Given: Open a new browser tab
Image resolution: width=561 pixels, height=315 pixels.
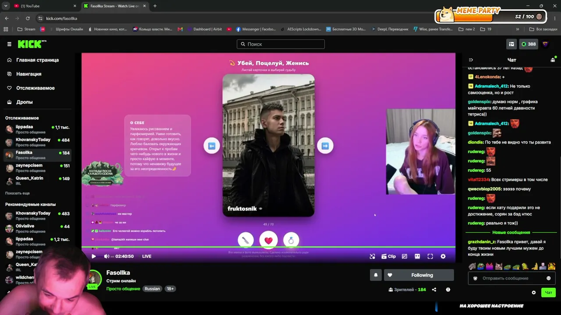Looking at the screenshot, I should (155, 6).
